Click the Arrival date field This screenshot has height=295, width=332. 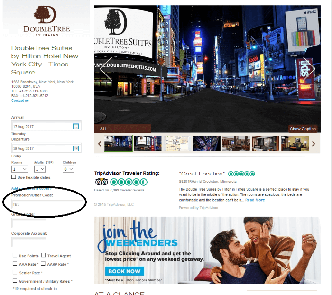tap(46, 127)
